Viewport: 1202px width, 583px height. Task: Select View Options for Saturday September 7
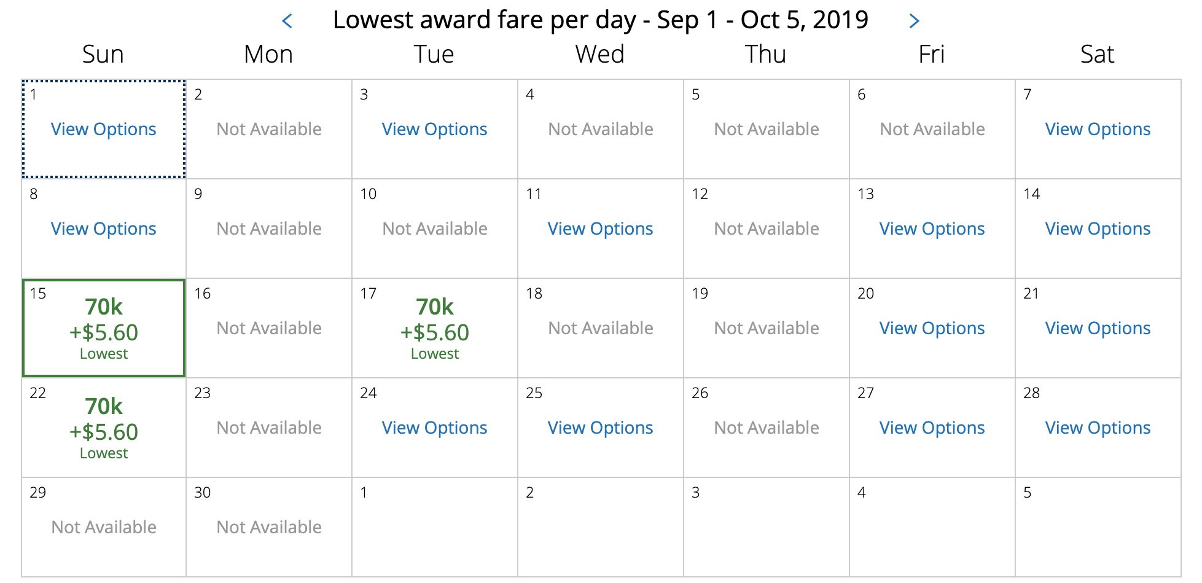coord(1098,129)
